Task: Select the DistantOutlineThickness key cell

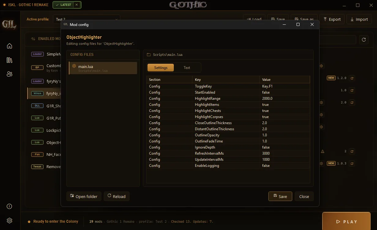Action: [x=226, y=129]
